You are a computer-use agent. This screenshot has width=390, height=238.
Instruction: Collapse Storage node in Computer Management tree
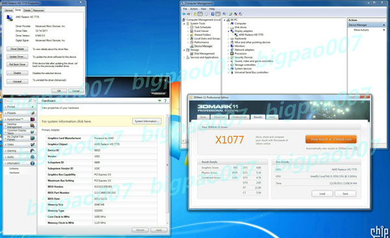[x=185, y=50]
